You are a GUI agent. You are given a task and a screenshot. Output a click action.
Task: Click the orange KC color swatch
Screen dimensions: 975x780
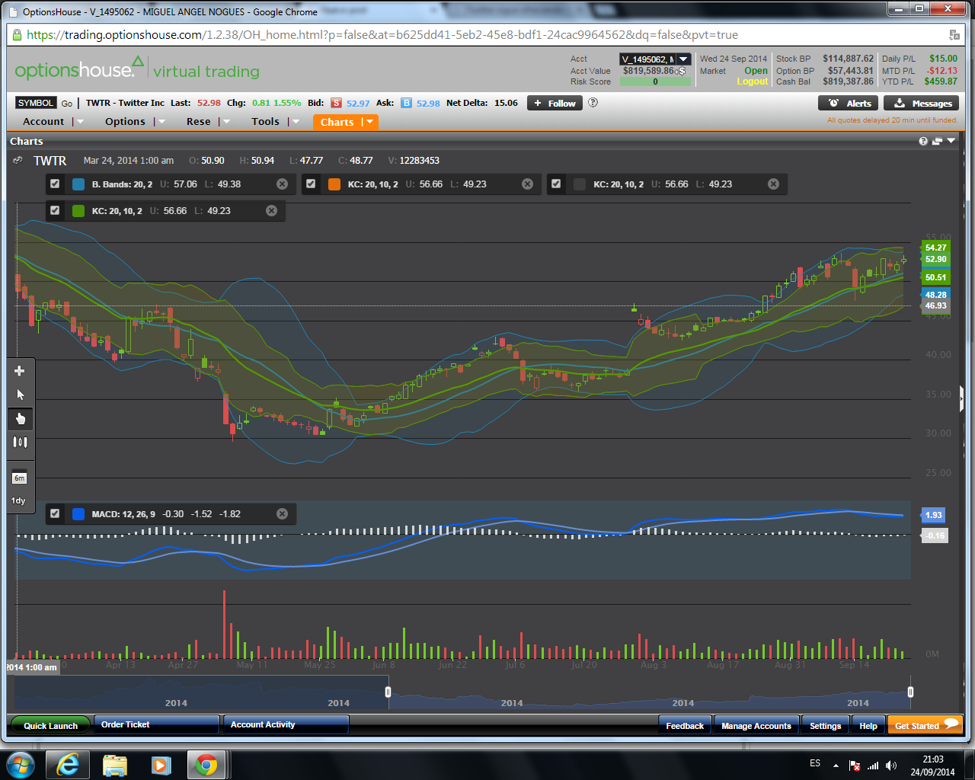click(334, 184)
